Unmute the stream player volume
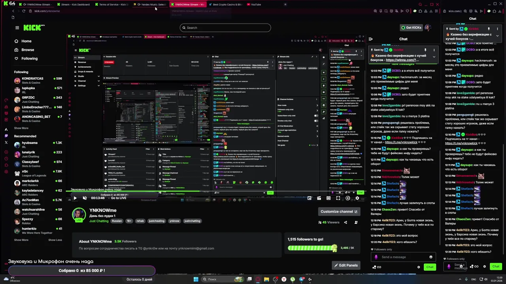506x284 pixels. pos(85,198)
